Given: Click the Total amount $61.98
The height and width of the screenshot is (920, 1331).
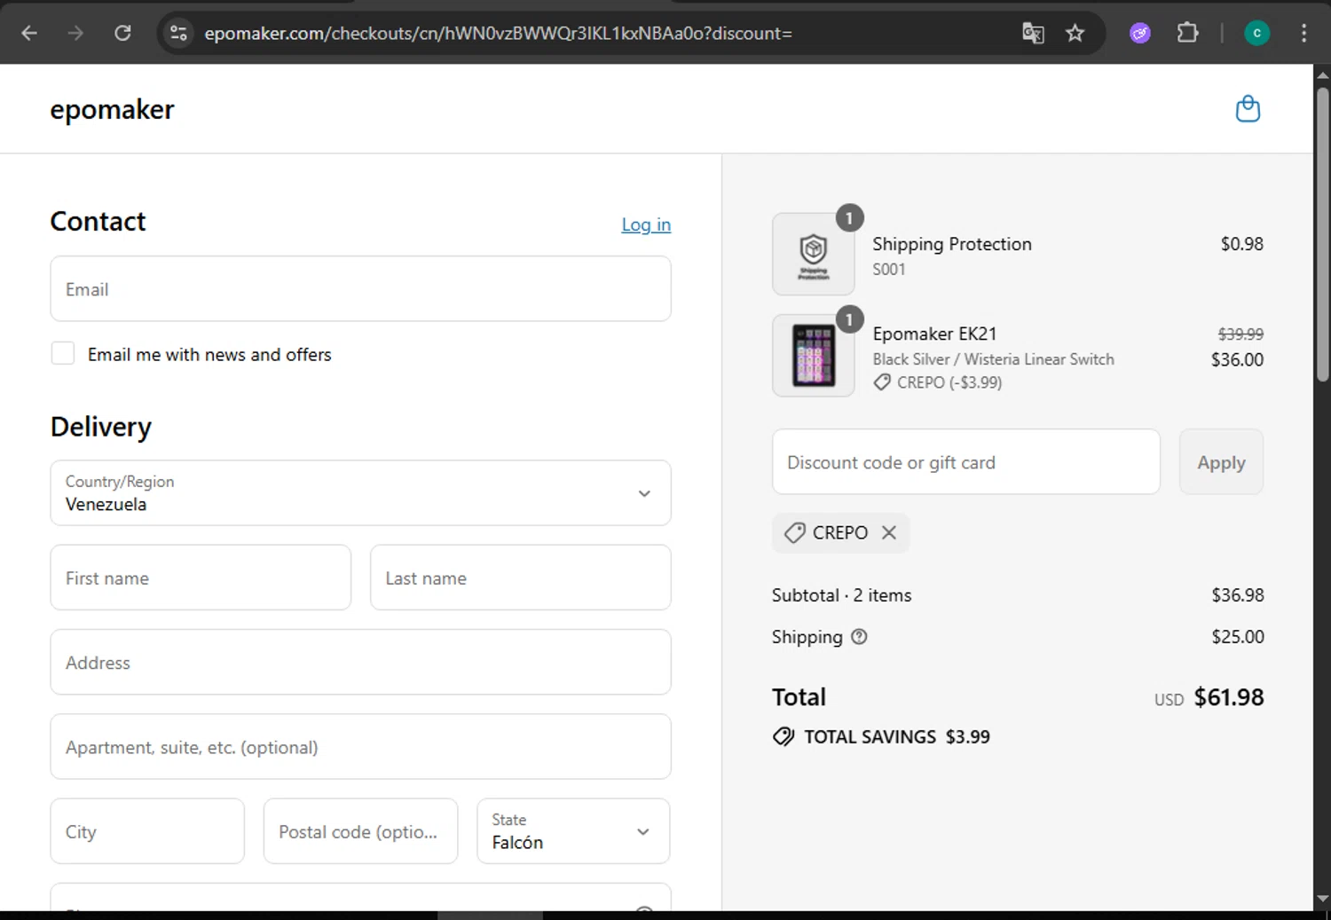Looking at the screenshot, I should tap(1229, 697).
